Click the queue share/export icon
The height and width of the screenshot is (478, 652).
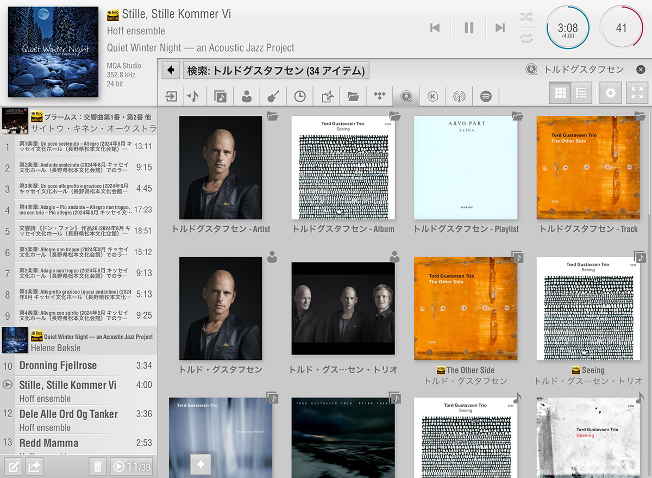pos(34,466)
